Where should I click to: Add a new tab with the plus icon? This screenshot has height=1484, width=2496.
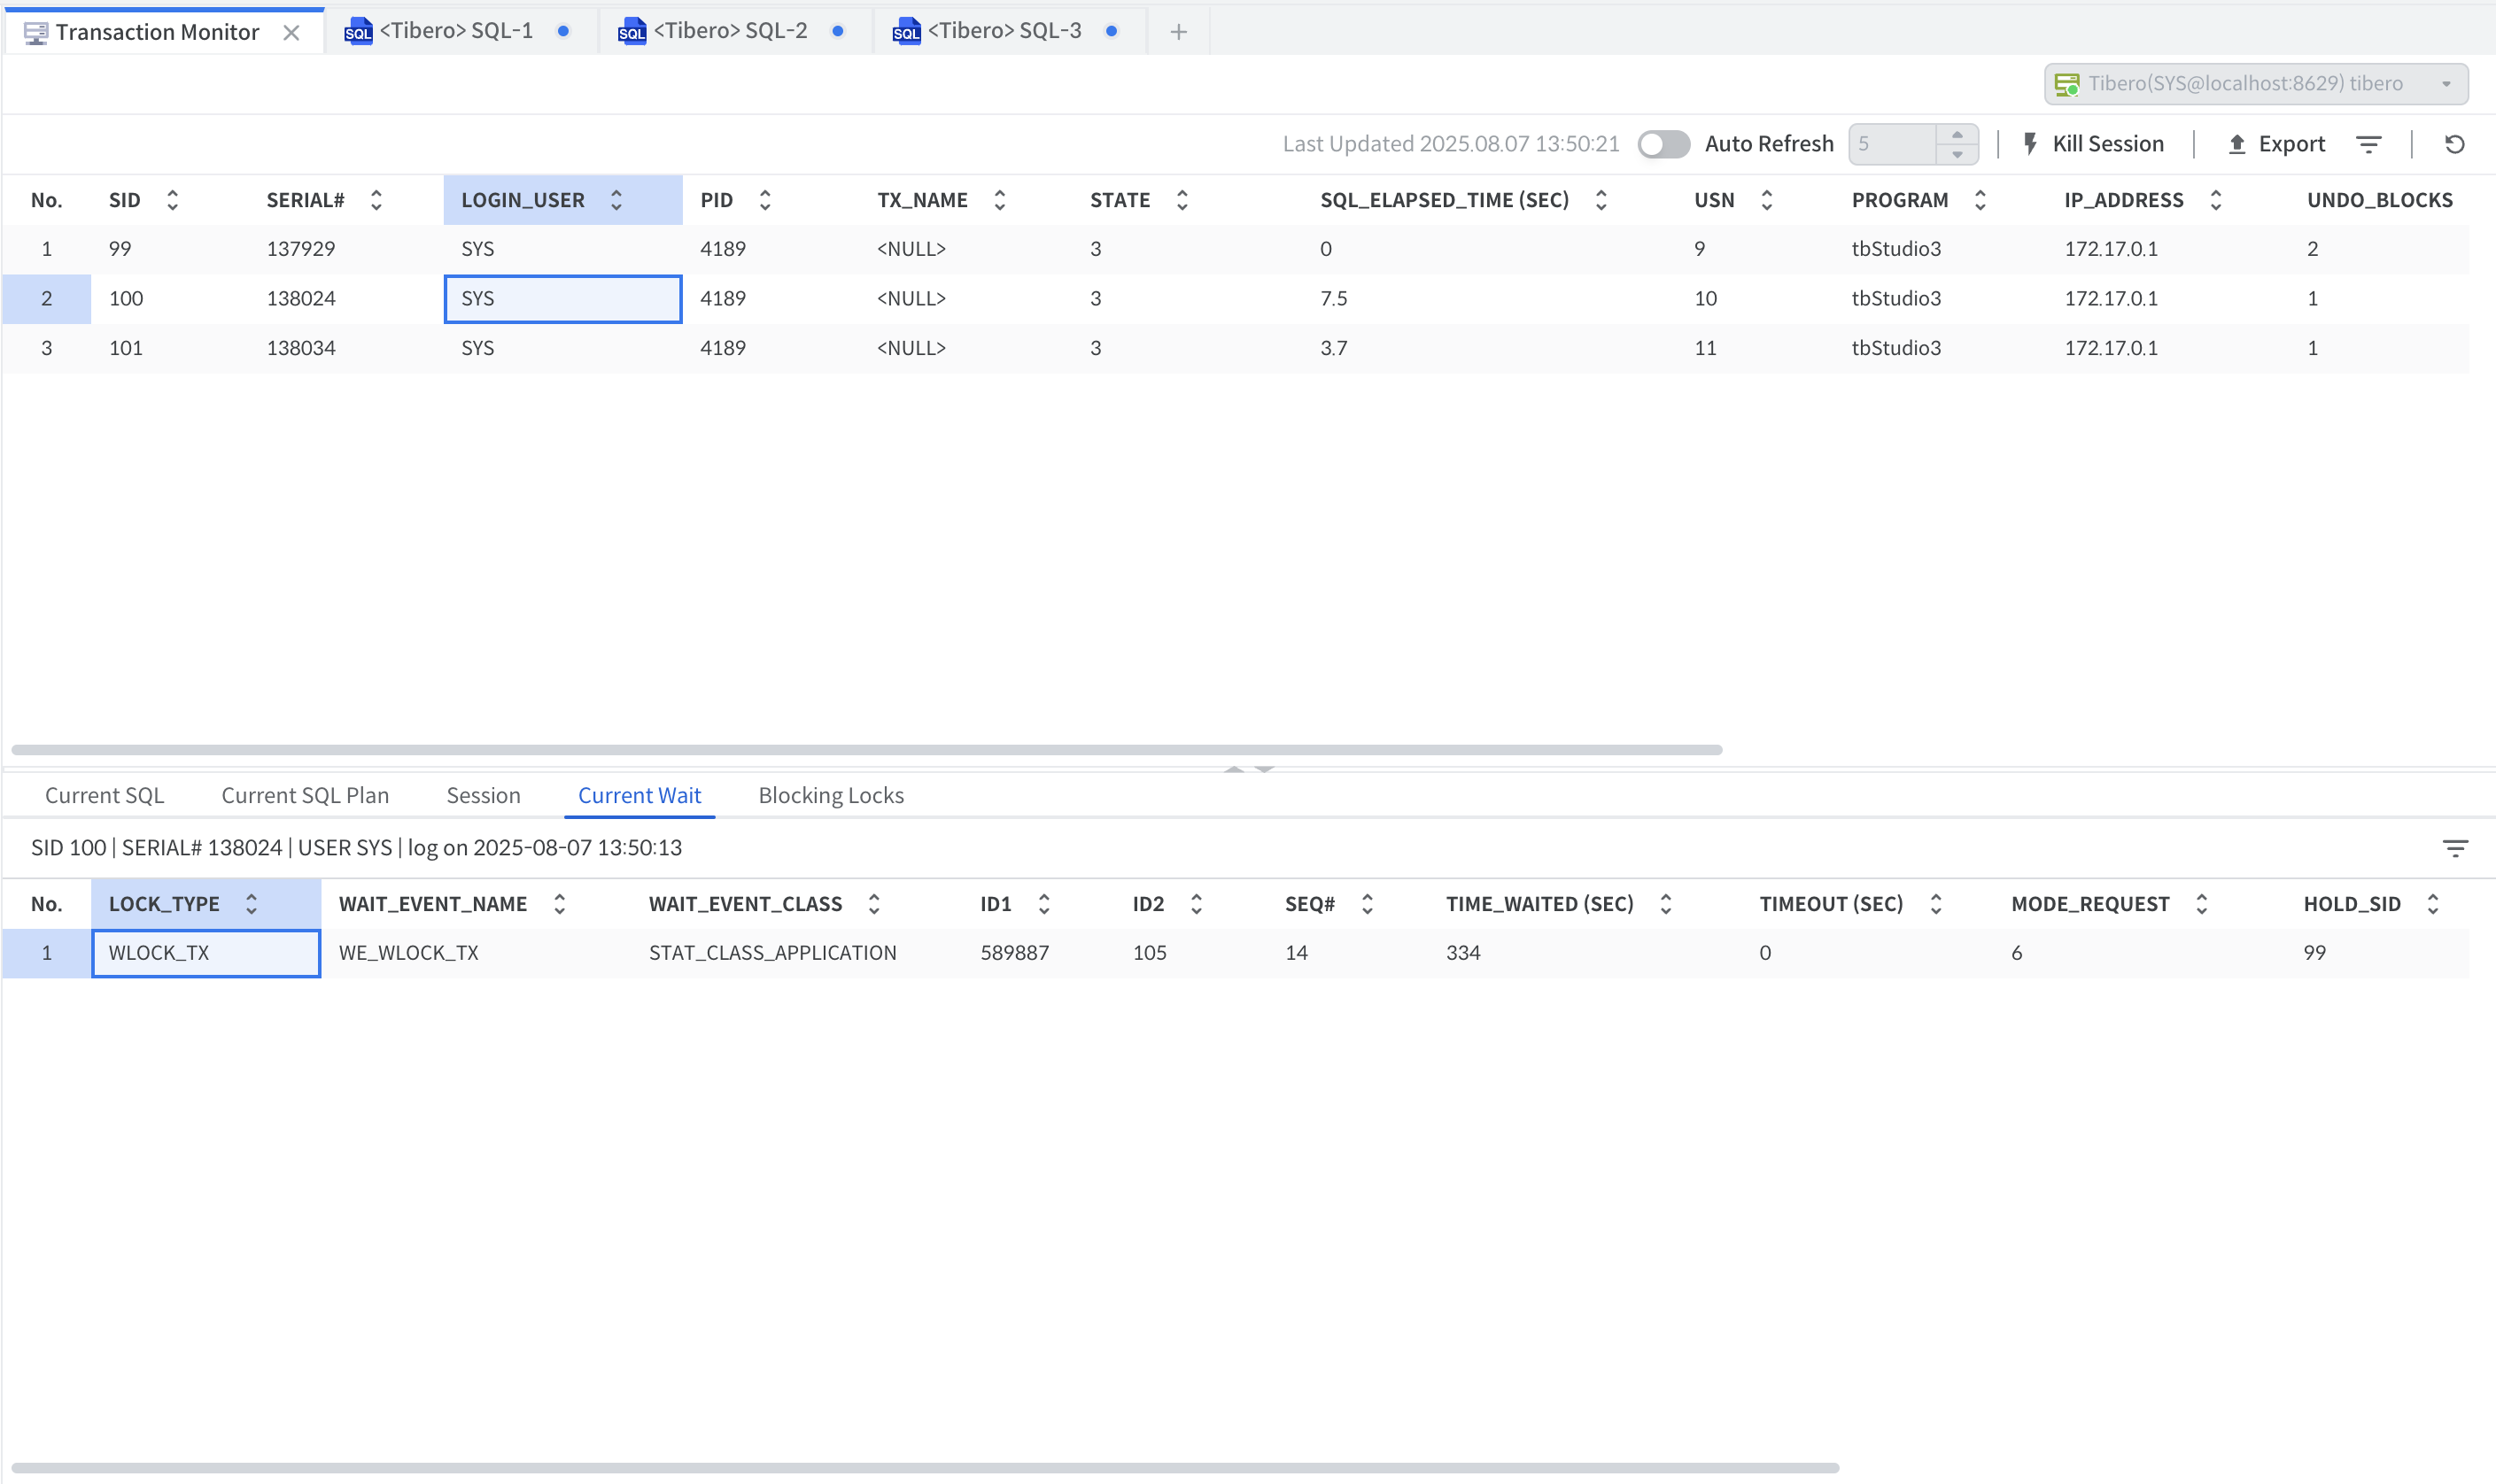tap(1178, 32)
